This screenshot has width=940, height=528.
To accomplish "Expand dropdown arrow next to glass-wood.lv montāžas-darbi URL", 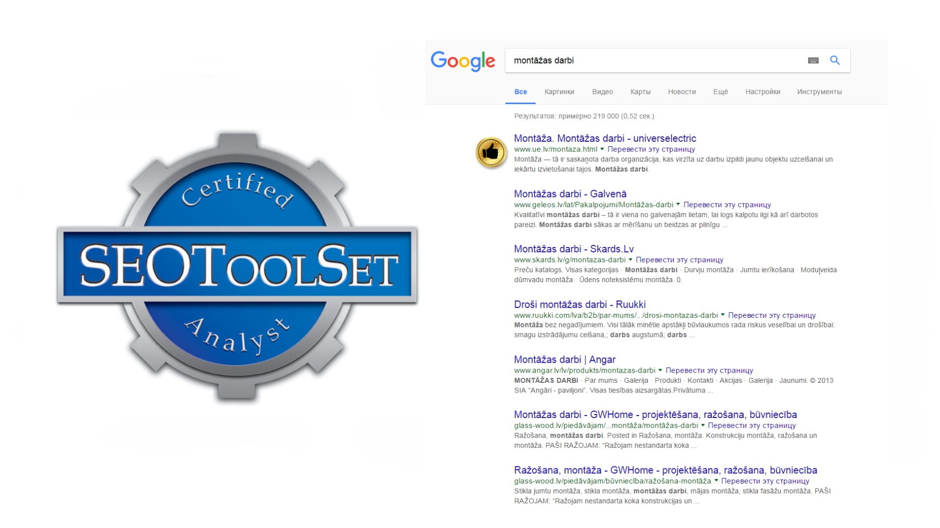I will 703,425.
